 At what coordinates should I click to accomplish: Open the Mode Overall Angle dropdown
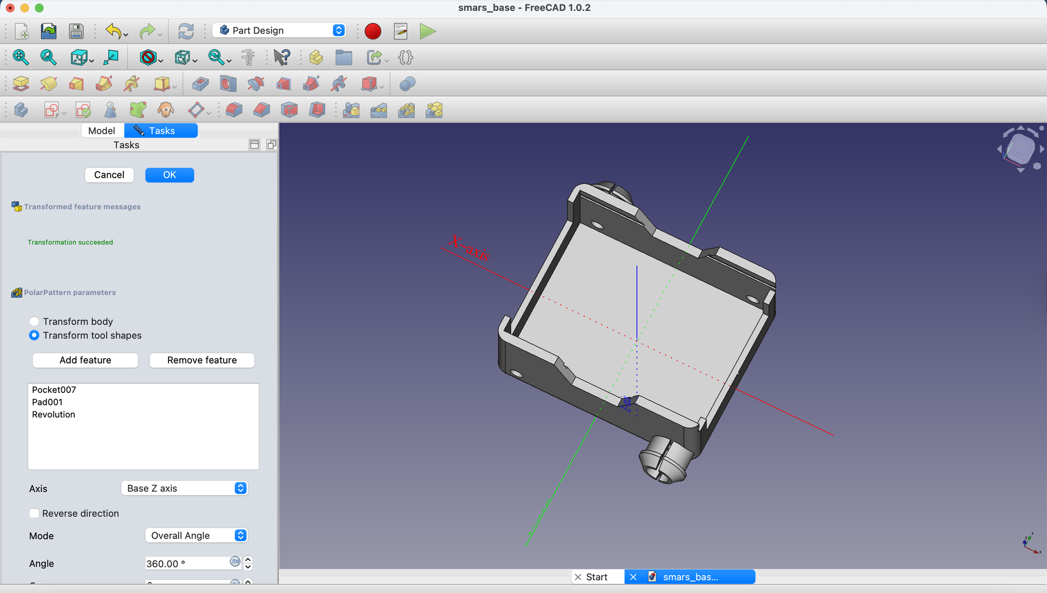[x=196, y=536]
